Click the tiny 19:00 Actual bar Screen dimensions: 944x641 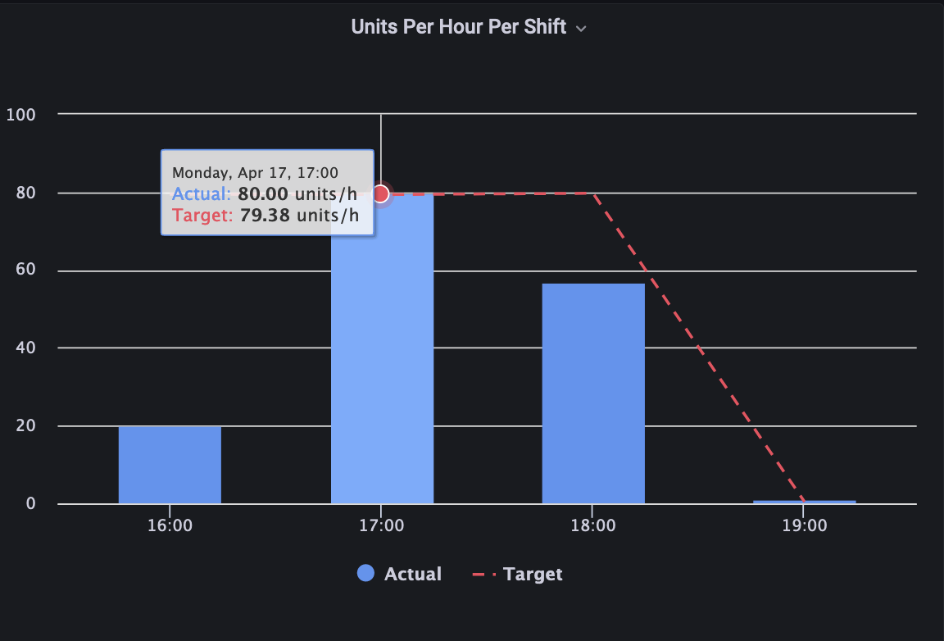point(805,501)
